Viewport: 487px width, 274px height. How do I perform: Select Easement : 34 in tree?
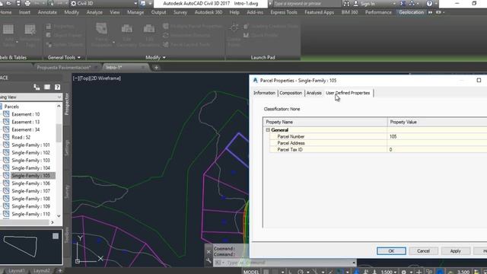pyautogui.click(x=25, y=129)
